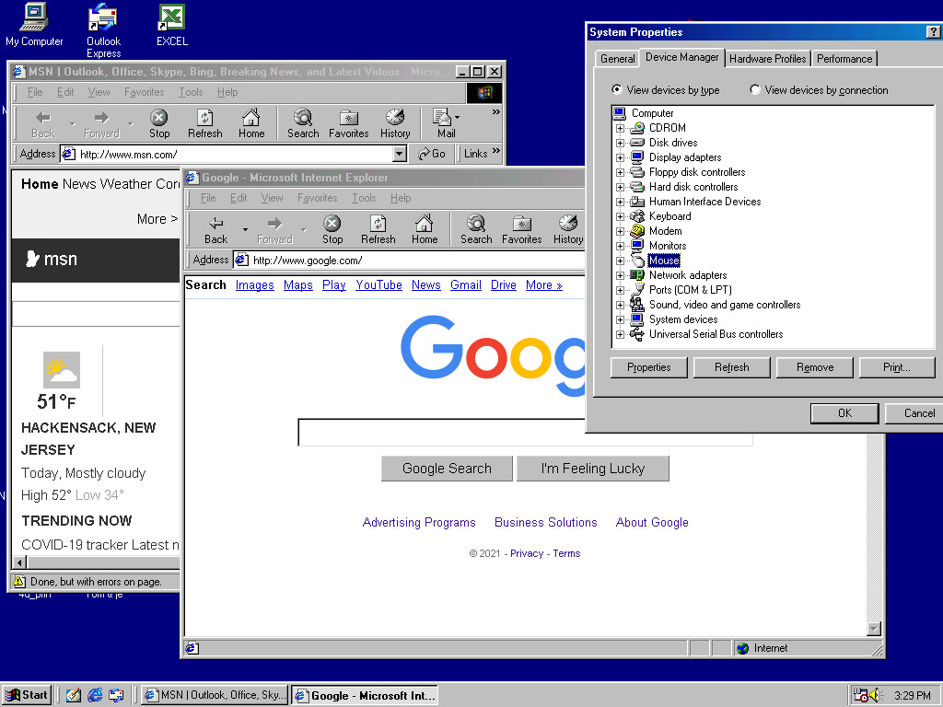The height and width of the screenshot is (707, 943).
Task: Click the Start button on taskbar
Action: (27, 695)
